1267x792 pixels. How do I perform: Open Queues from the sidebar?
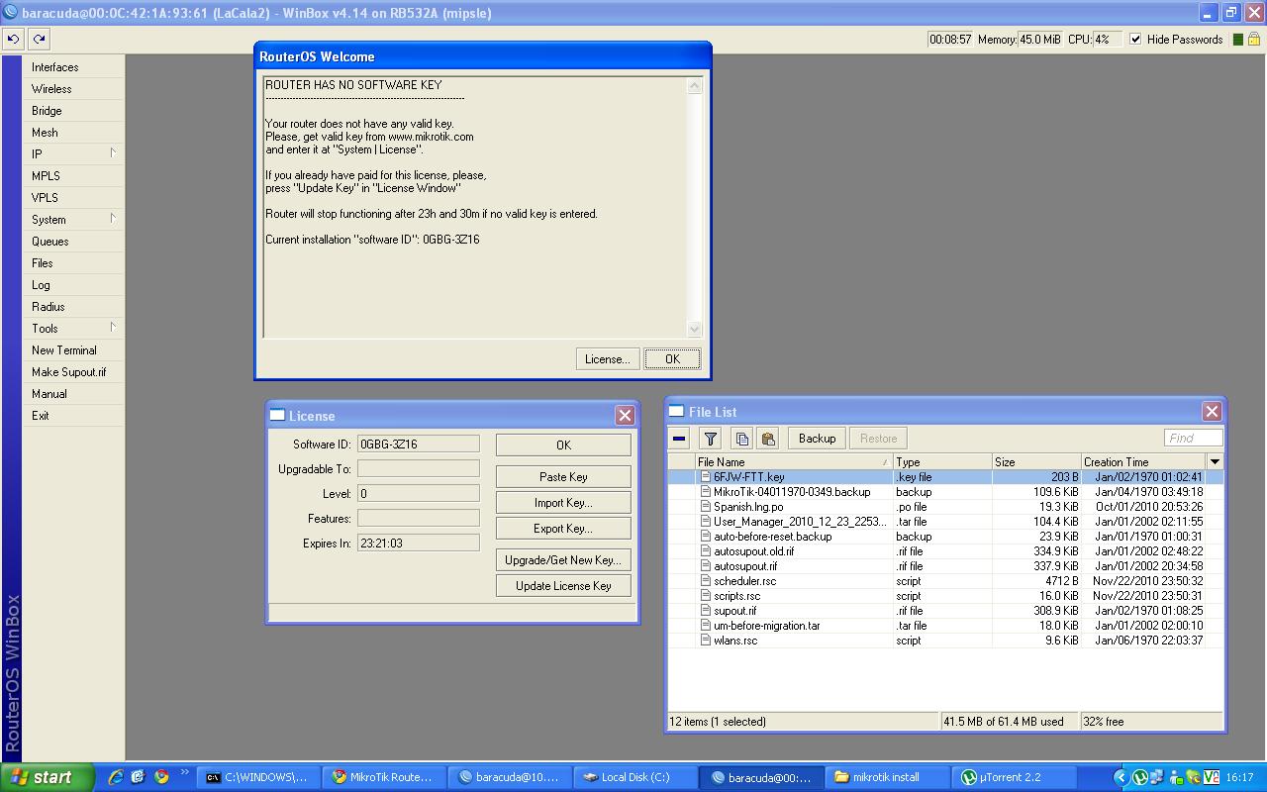73,241
